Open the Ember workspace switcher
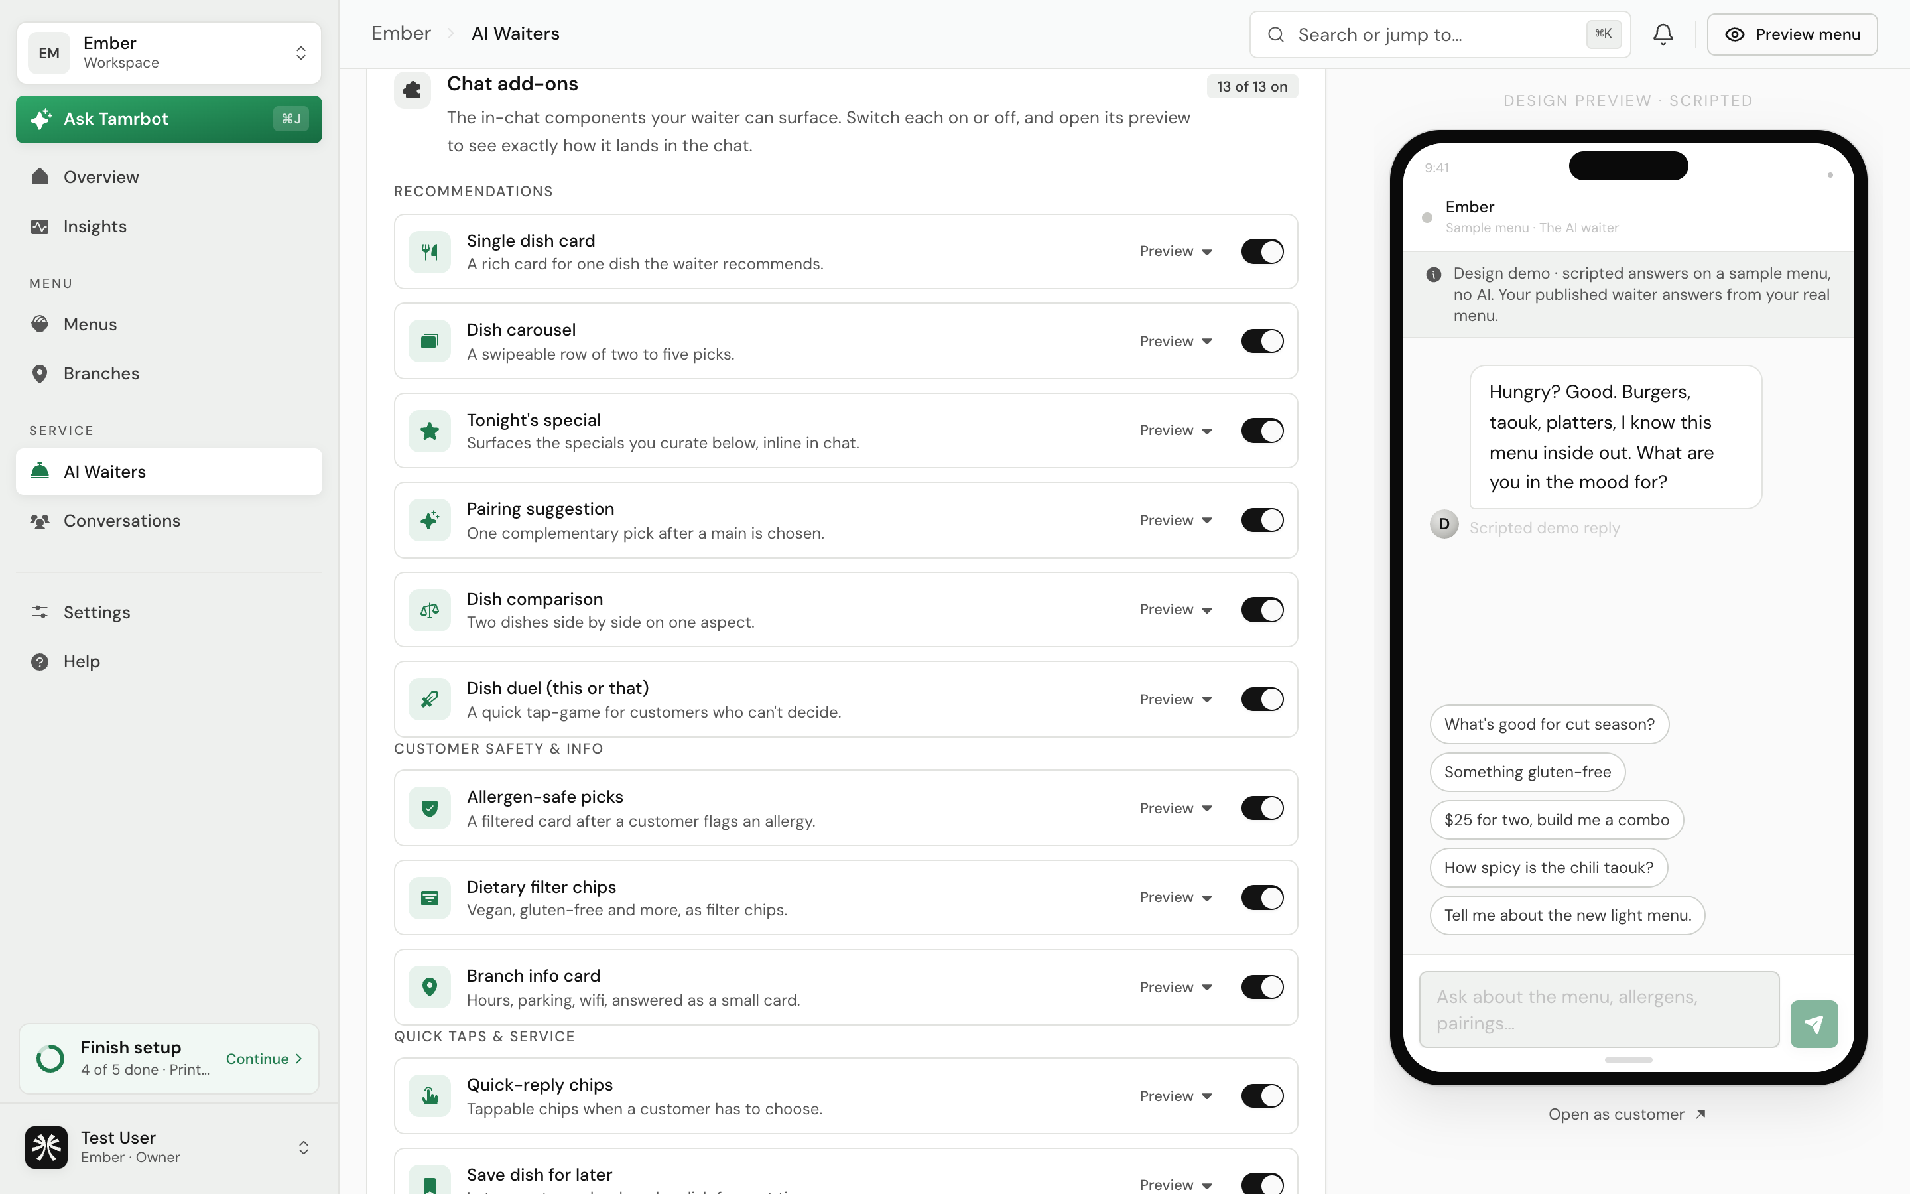1910x1194 pixels. pyautogui.click(x=169, y=53)
